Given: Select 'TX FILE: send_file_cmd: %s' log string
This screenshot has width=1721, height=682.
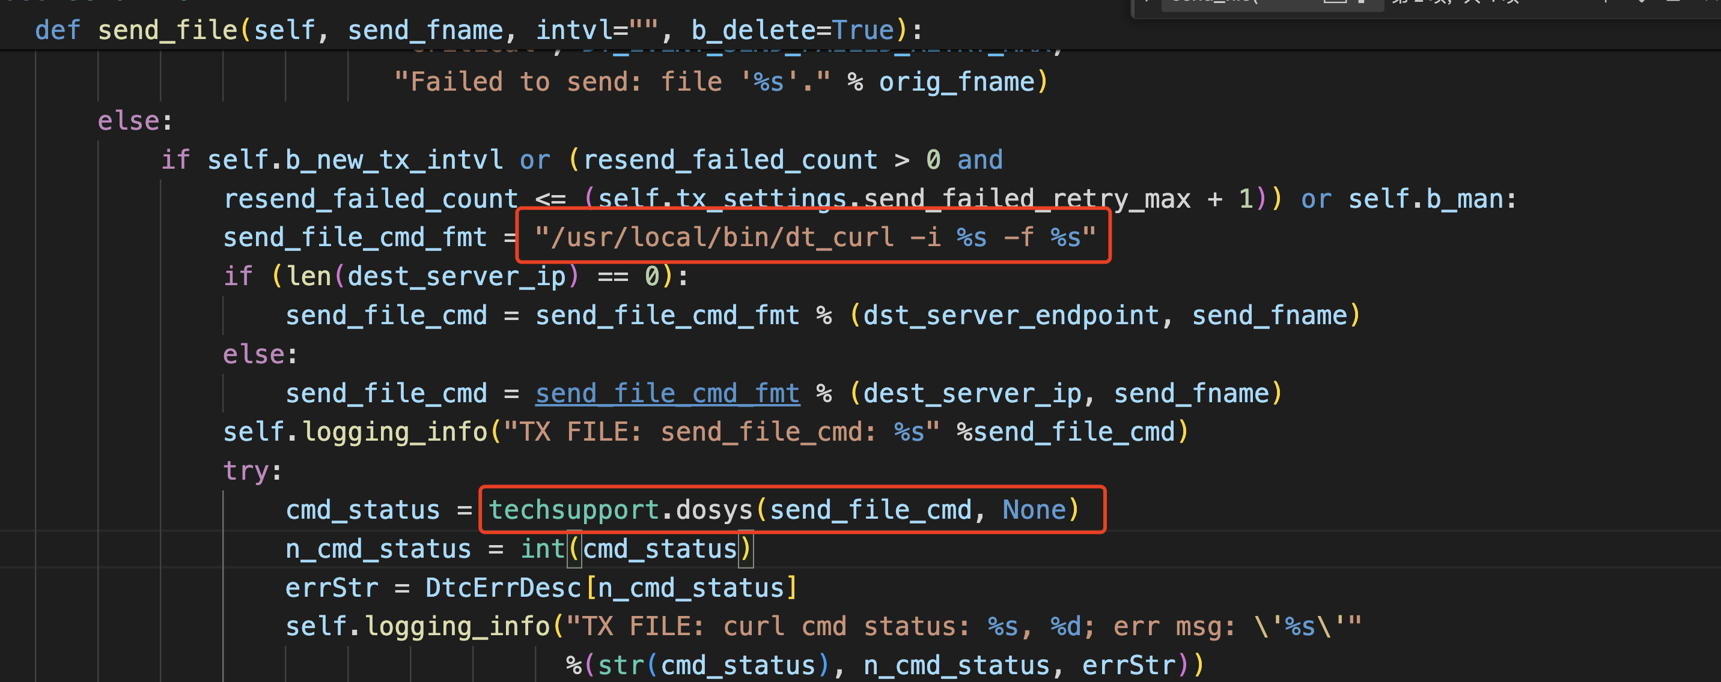Looking at the screenshot, I should [x=722, y=432].
